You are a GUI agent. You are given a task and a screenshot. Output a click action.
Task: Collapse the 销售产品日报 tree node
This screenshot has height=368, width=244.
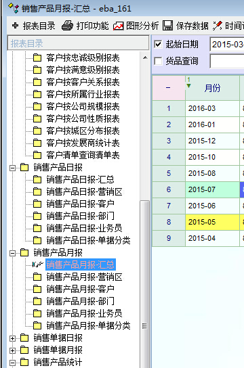tap(12, 168)
